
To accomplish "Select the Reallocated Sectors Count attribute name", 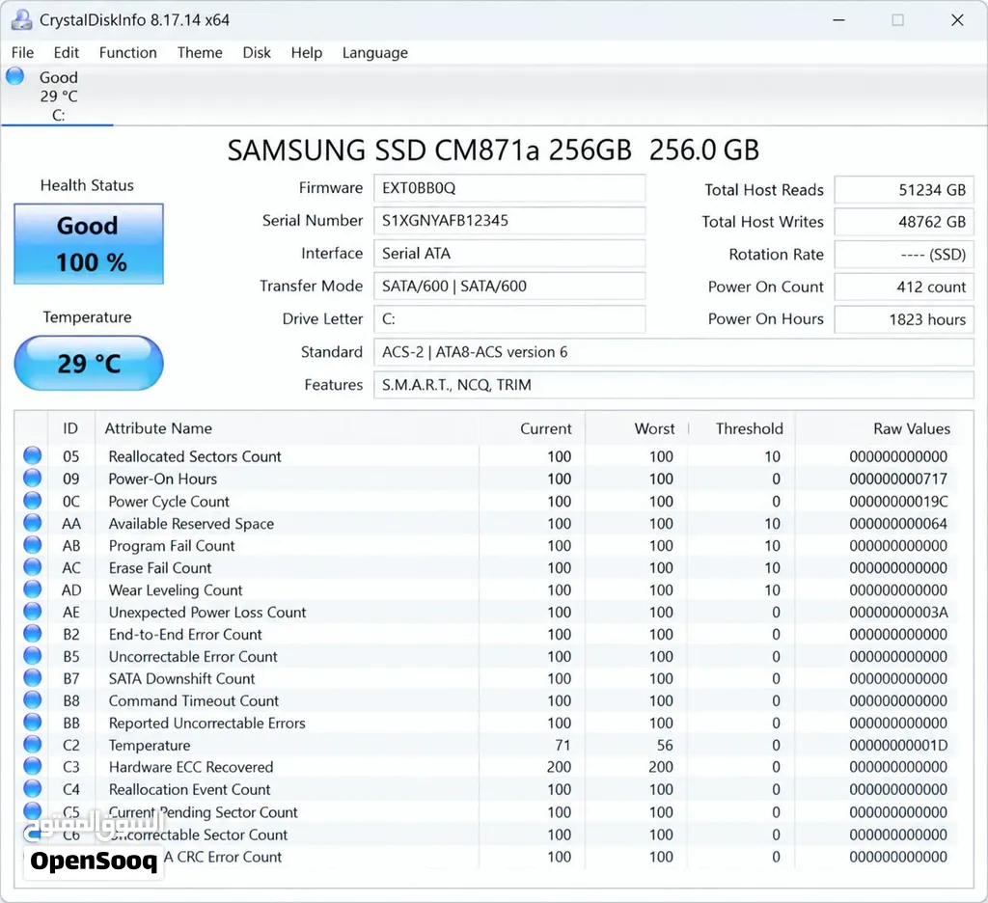I will (x=195, y=456).
